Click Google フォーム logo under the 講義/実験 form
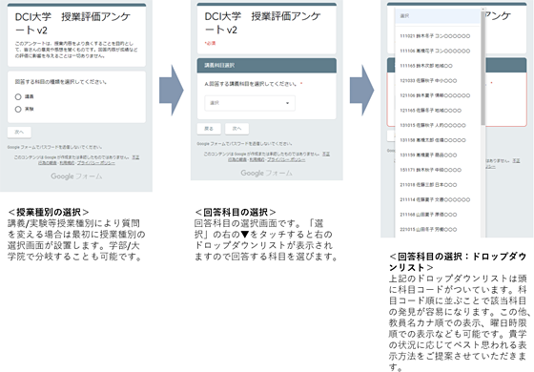The height and width of the screenshot is (372, 534). pos(76,176)
